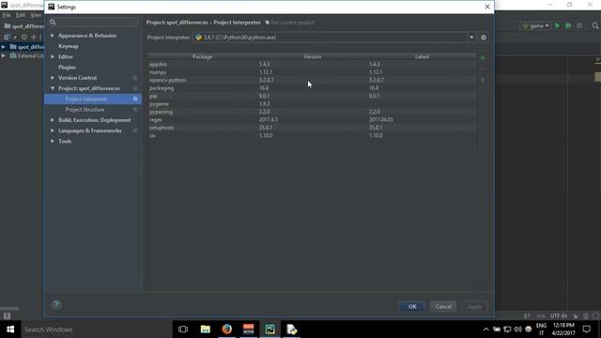Click the volume speaker tray icon
The width and height of the screenshot is (601, 338).
point(517,330)
